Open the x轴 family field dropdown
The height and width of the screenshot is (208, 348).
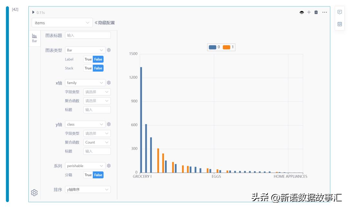85,83
